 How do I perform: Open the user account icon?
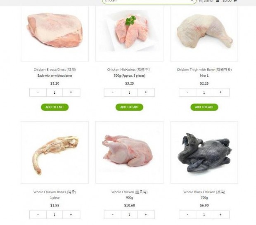218,1
